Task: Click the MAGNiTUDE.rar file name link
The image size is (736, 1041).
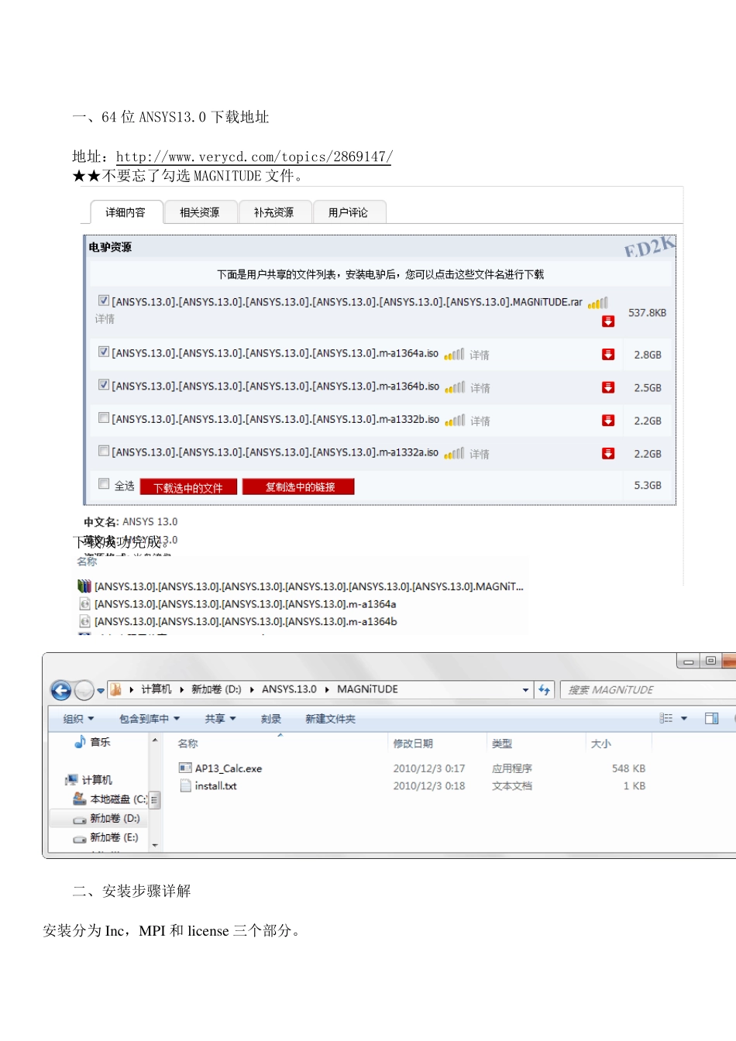Action: 347,301
